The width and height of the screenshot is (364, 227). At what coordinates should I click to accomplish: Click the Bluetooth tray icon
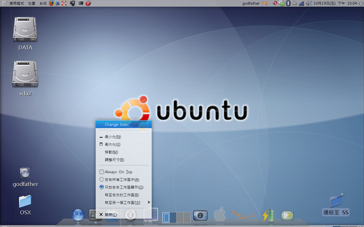pos(288,3)
